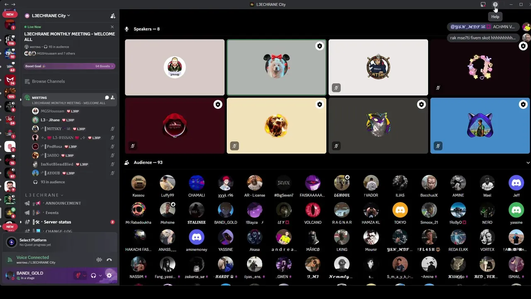Open the Events channel
The image size is (531, 299).
tap(52, 213)
